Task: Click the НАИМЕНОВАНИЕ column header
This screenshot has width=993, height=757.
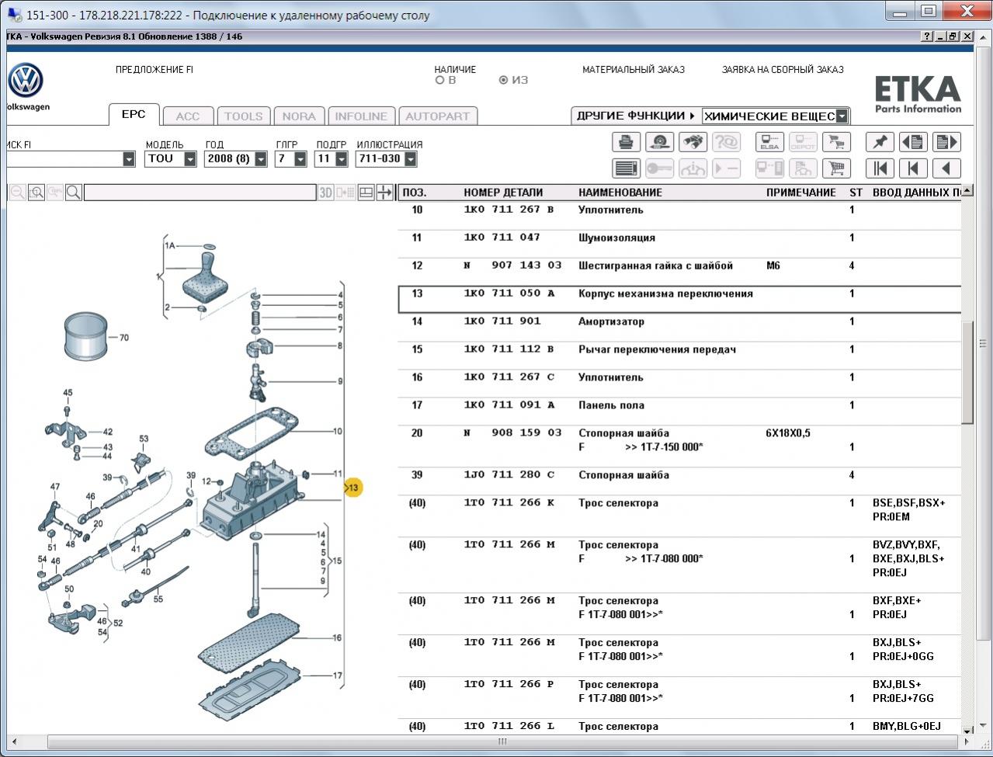Action: (x=620, y=193)
